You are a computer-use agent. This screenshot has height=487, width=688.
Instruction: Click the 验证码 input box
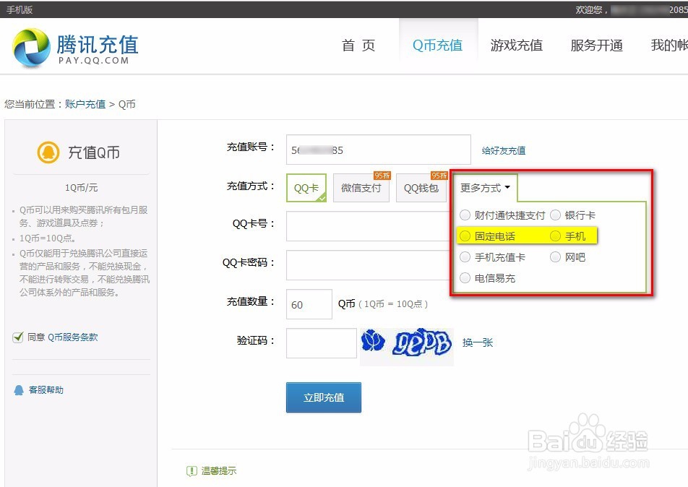click(322, 343)
